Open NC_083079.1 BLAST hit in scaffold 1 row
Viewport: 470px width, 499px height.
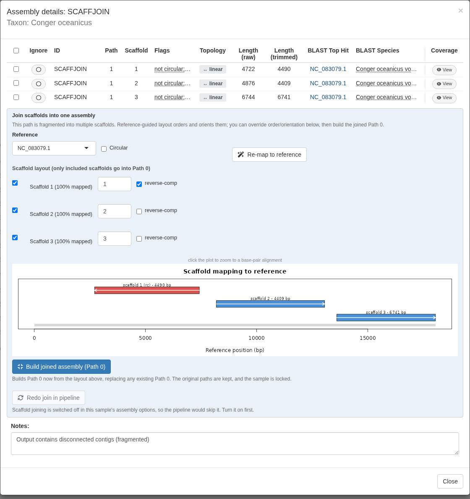pos(328,69)
